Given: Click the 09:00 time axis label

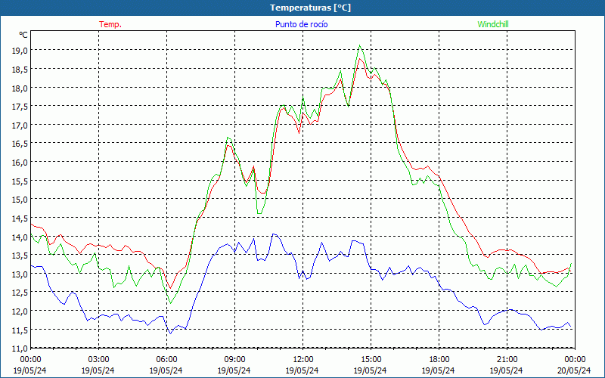Looking at the screenshot, I should tap(234, 360).
